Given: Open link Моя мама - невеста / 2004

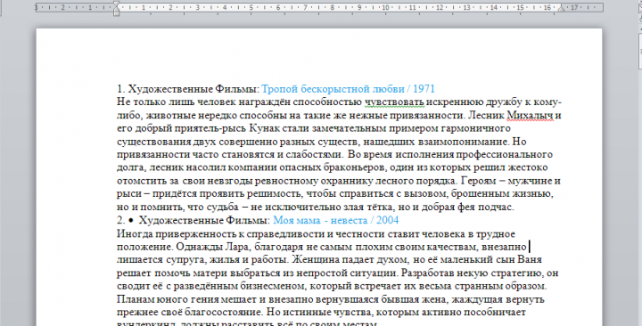Looking at the screenshot, I should (336, 221).
